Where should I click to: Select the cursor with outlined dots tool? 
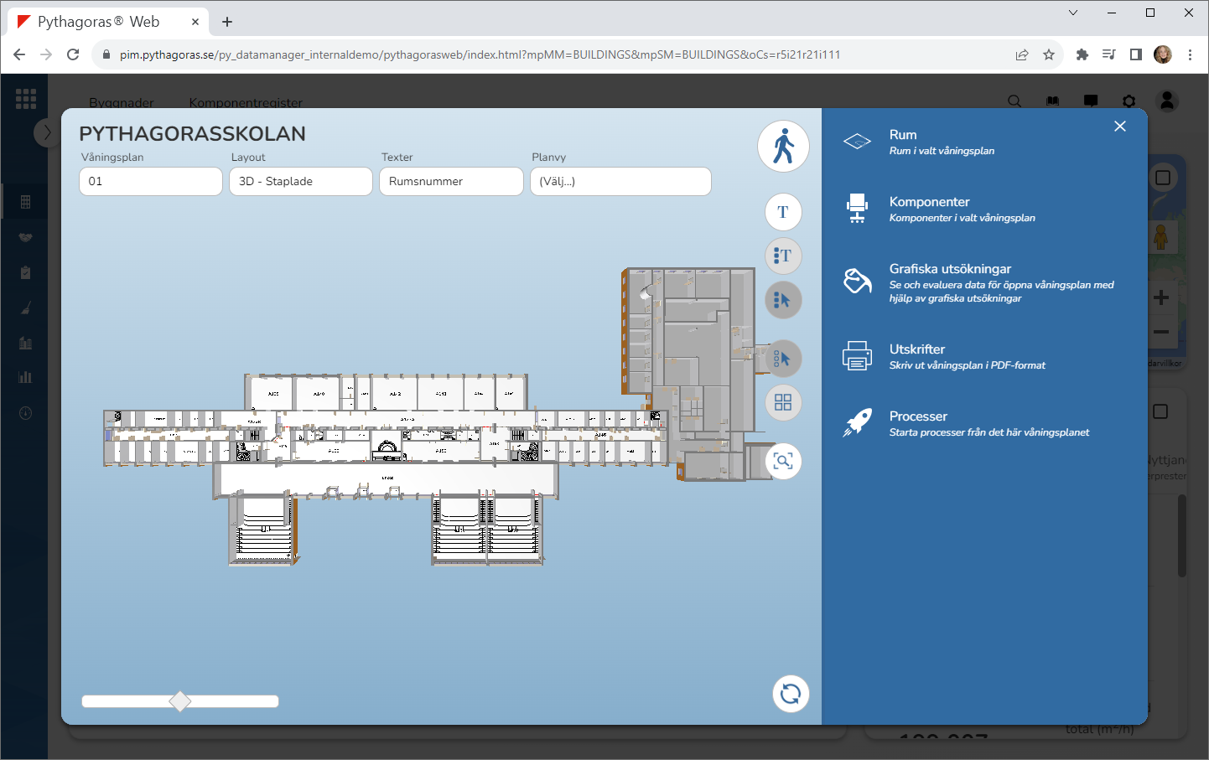tap(783, 359)
